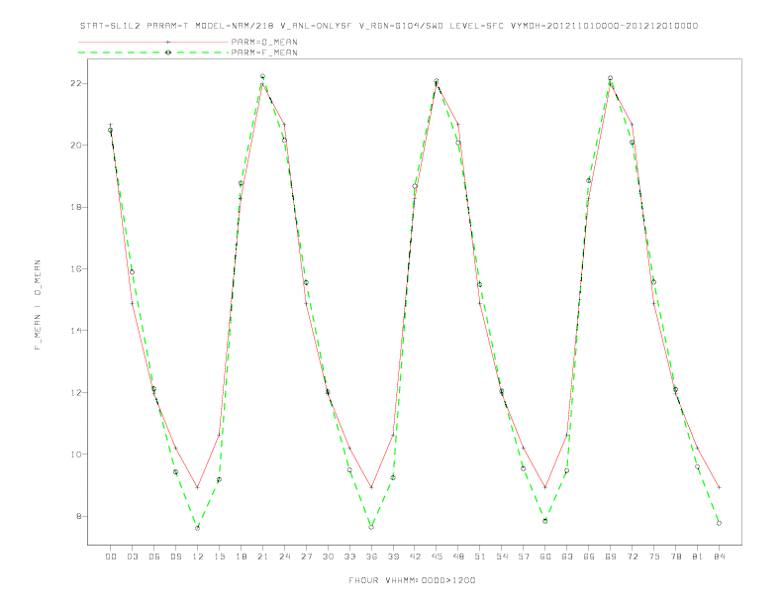The height and width of the screenshot is (606, 784).
Task: Click x-axis tick label 42
Action: pyautogui.click(x=415, y=556)
